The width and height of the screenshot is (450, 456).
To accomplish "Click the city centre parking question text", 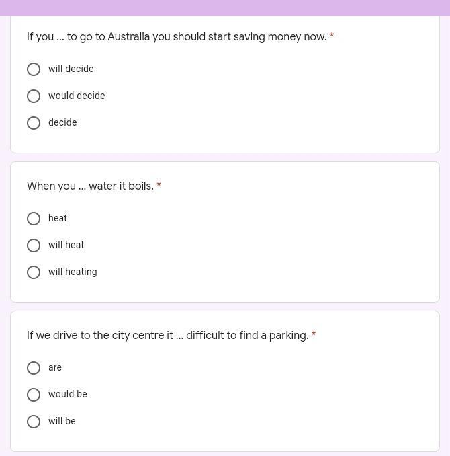I will 167,336.
